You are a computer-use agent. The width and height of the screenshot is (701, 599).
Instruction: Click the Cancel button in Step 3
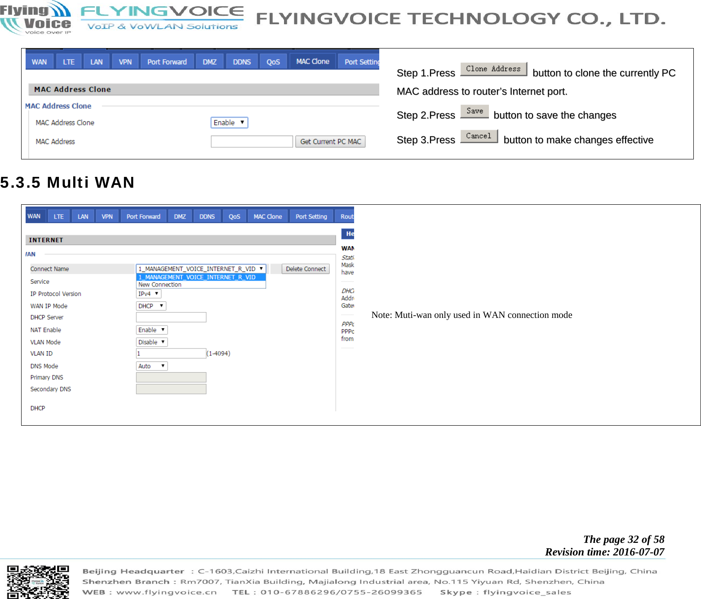tap(479, 136)
